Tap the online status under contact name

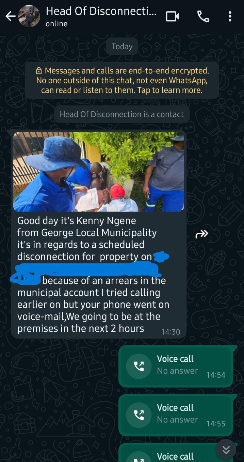click(x=56, y=24)
